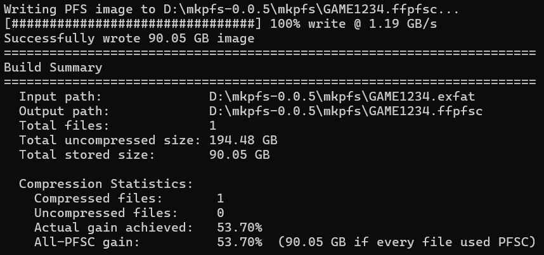Click the Actual gain achieved 53.70% value

pos(240,227)
